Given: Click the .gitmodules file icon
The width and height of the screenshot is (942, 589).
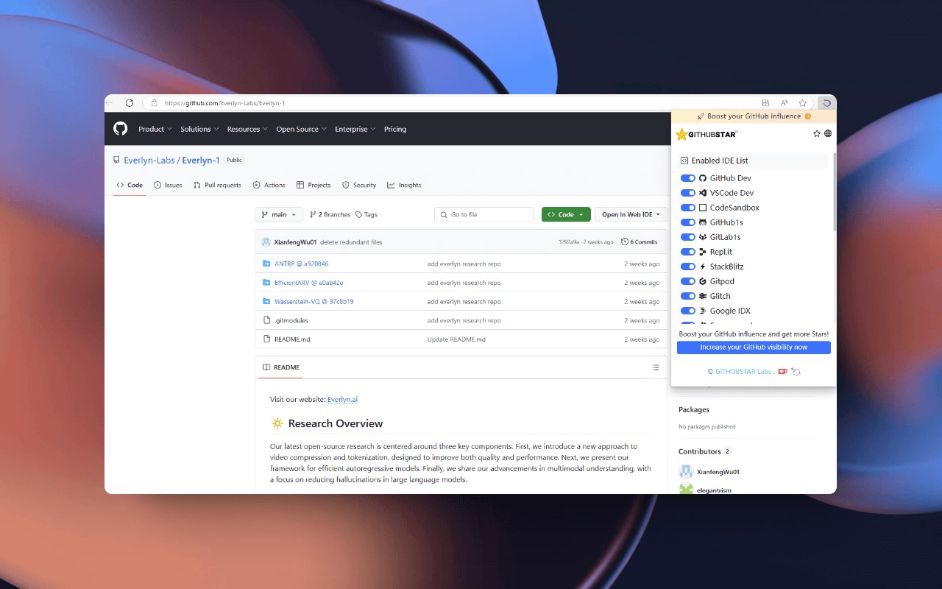Looking at the screenshot, I should [267, 320].
